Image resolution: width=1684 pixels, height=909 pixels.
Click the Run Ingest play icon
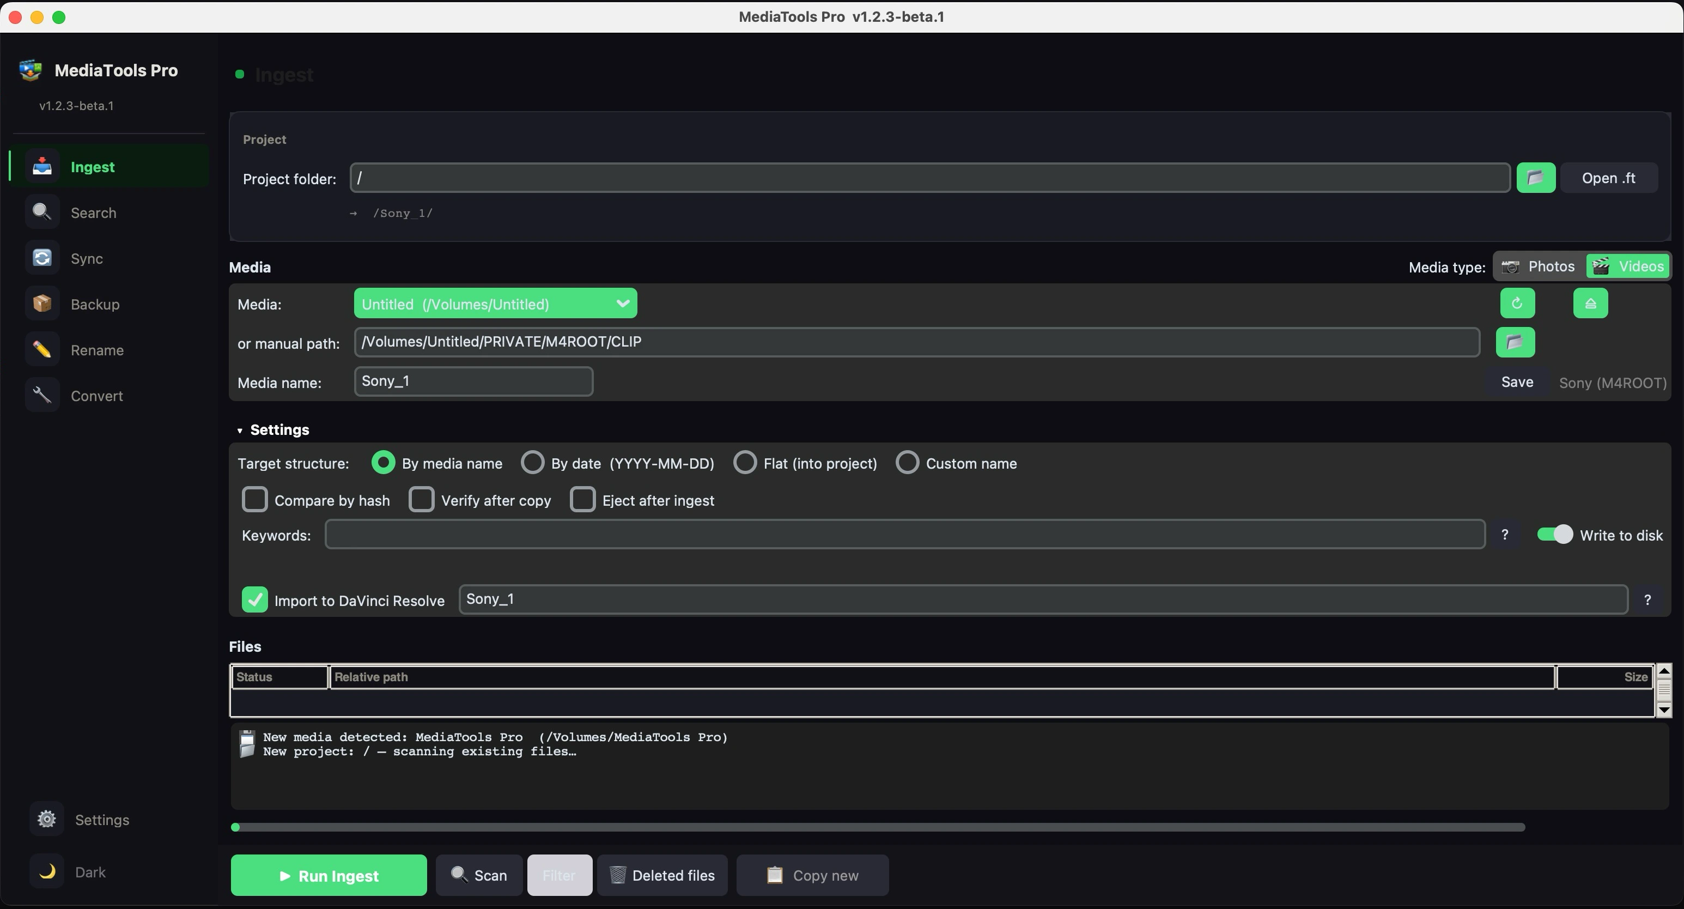click(x=285, y=876)
